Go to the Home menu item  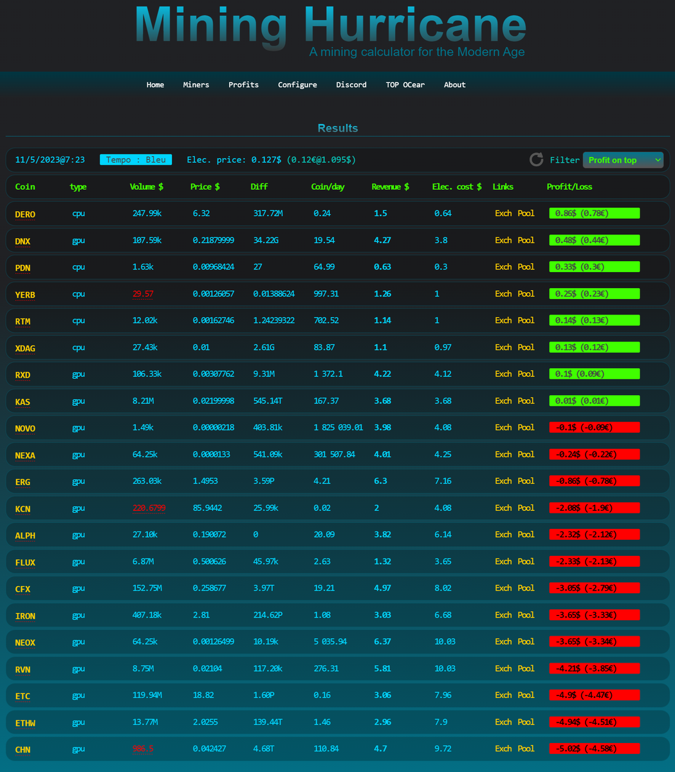coord(155,85)
